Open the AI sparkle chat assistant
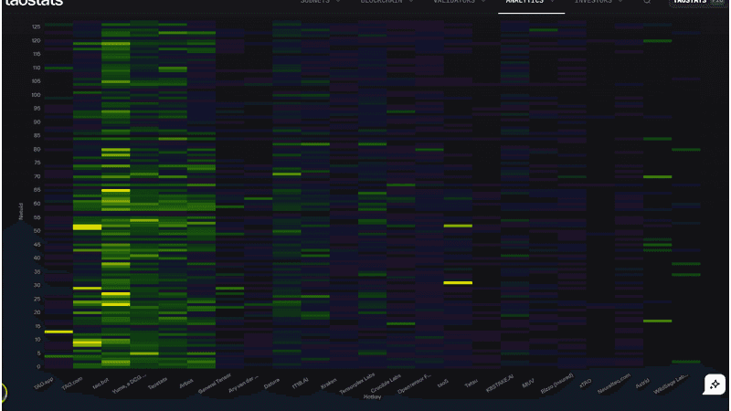The width and height of the screenshot is (731, 411). tap(715, 385)
